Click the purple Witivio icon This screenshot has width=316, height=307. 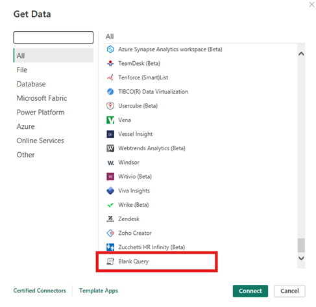coord(110,176)
